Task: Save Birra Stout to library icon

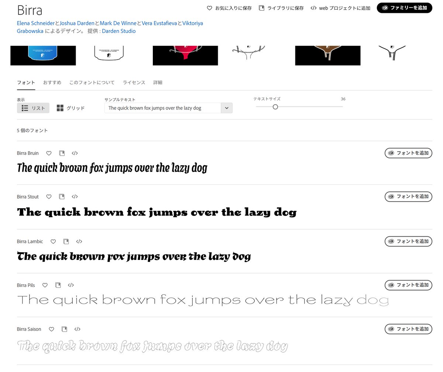Action: 62,197
